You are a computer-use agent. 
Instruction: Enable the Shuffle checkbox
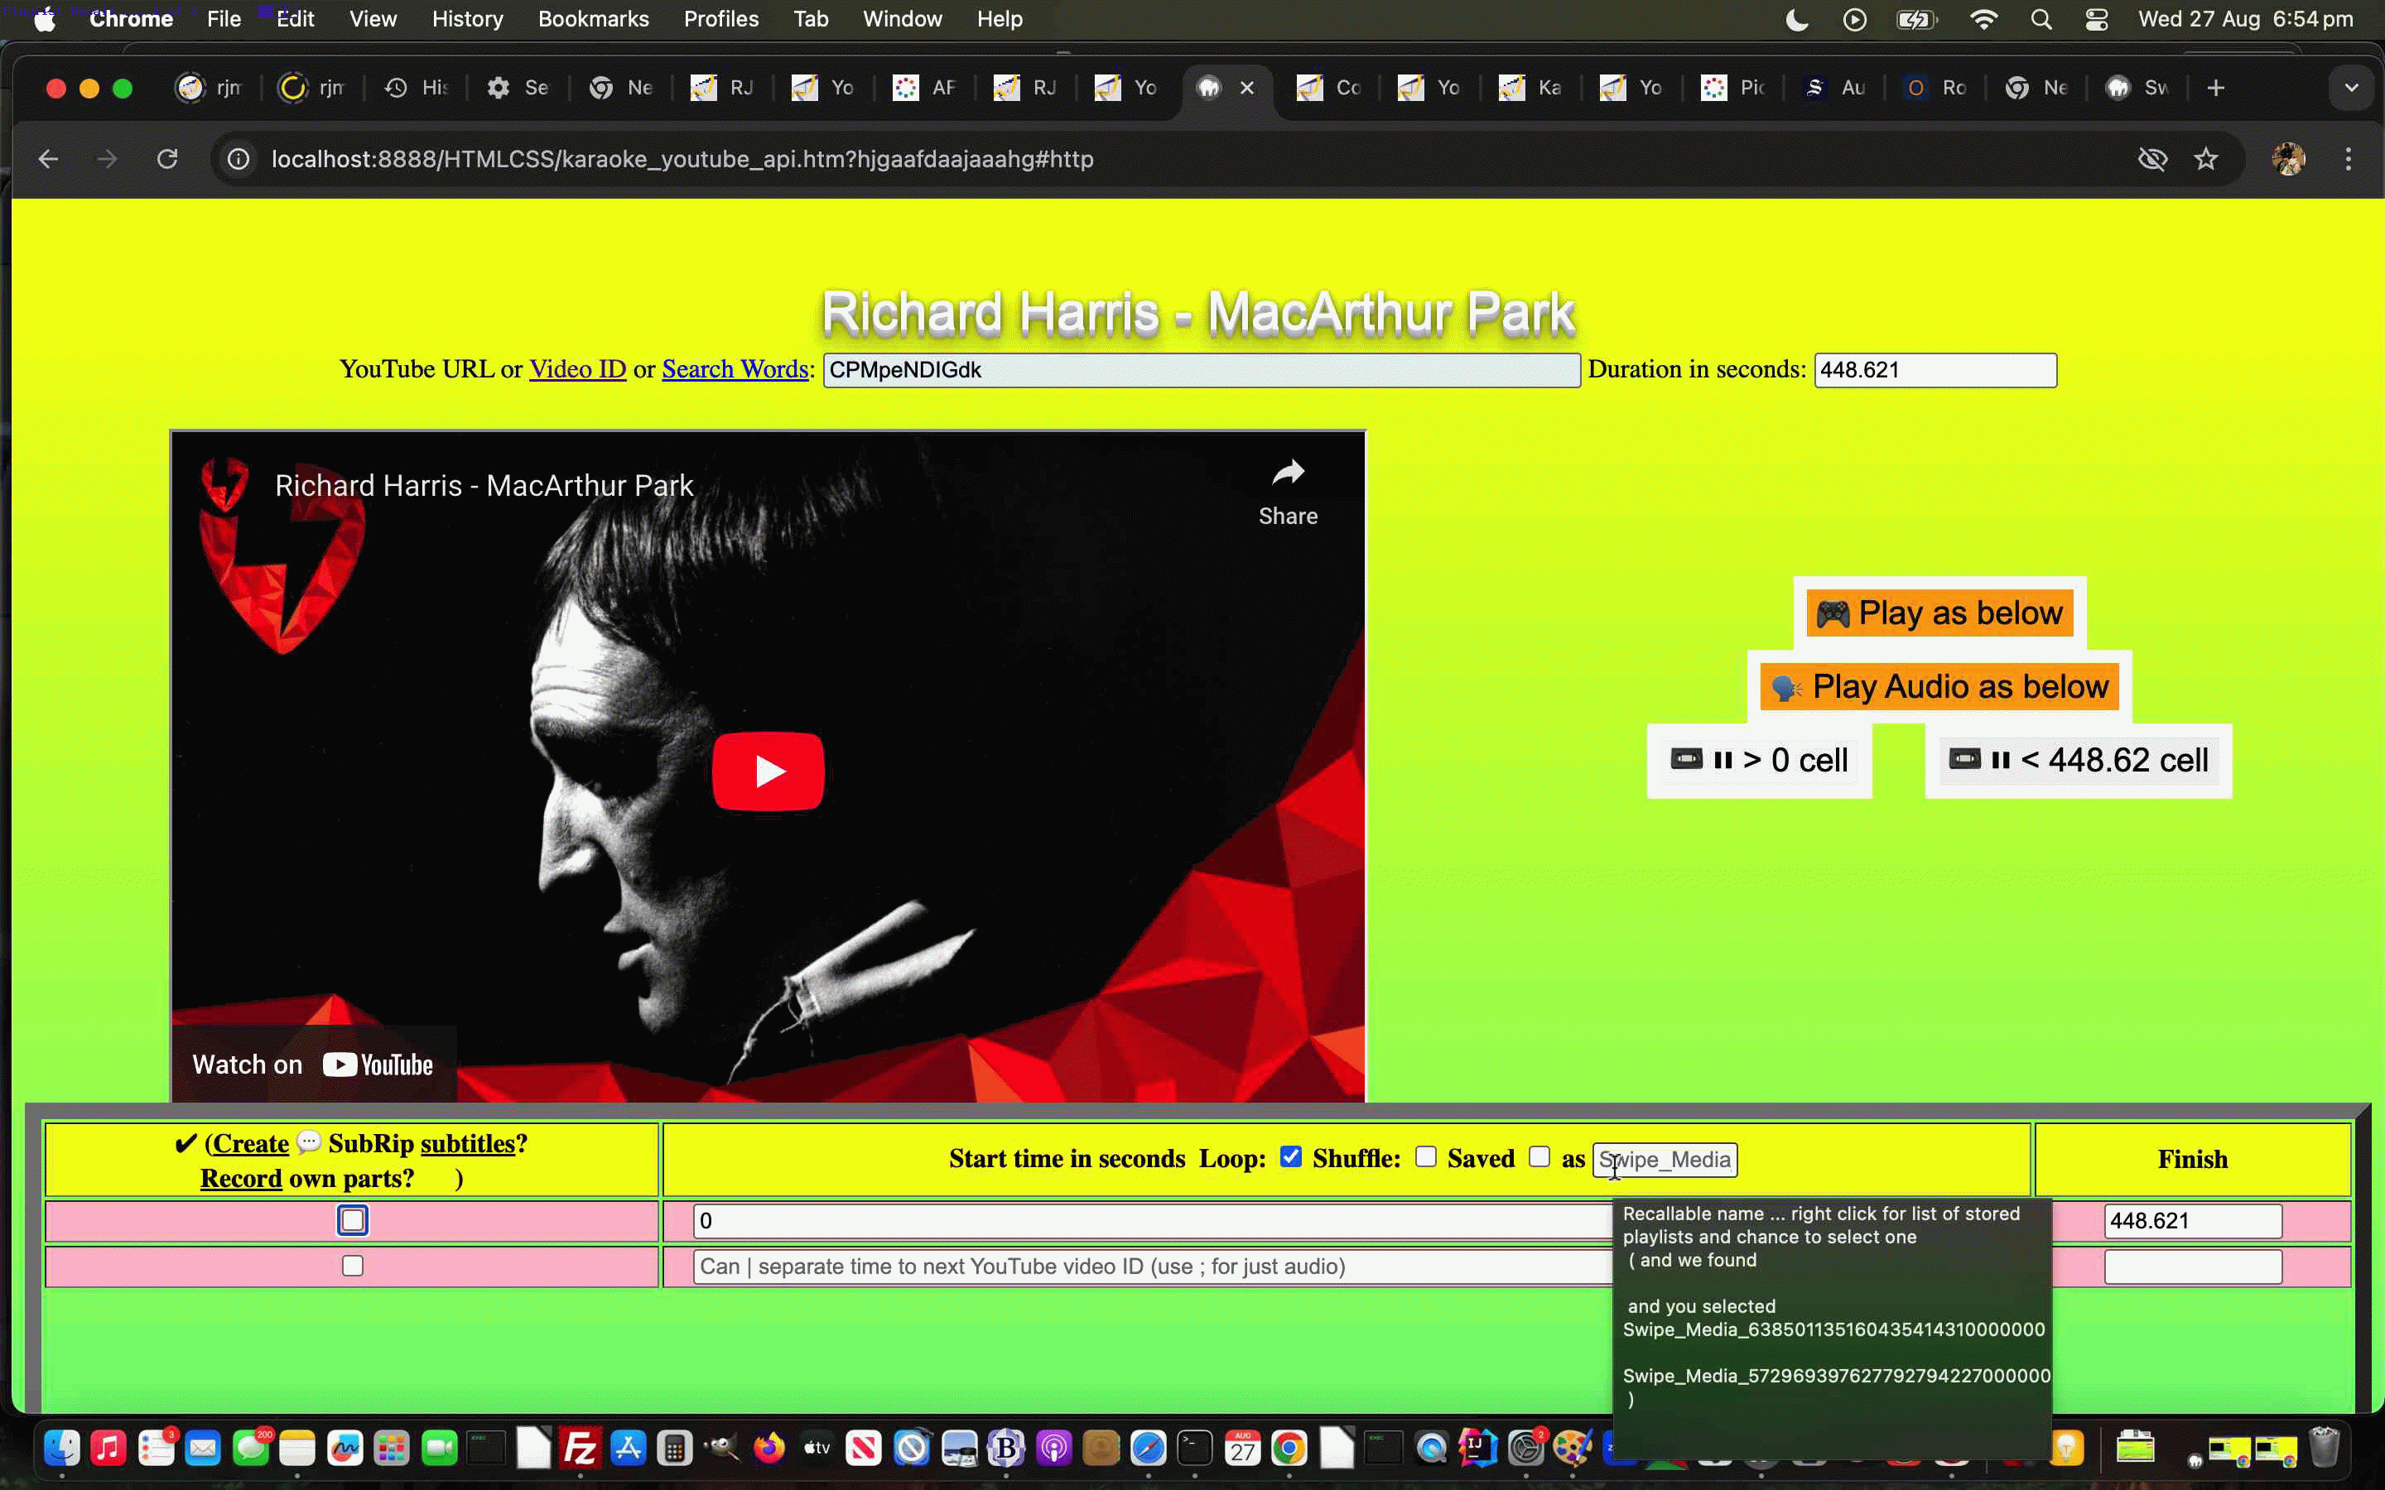1425,1157
